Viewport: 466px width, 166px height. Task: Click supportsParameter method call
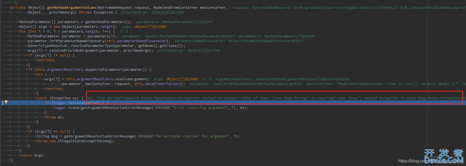(x=104, y=70)
